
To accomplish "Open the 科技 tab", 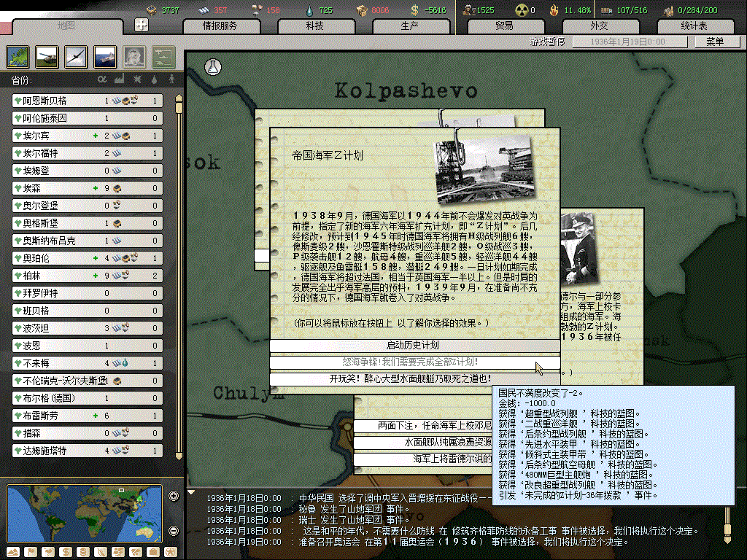I will [x=314, y=26].
